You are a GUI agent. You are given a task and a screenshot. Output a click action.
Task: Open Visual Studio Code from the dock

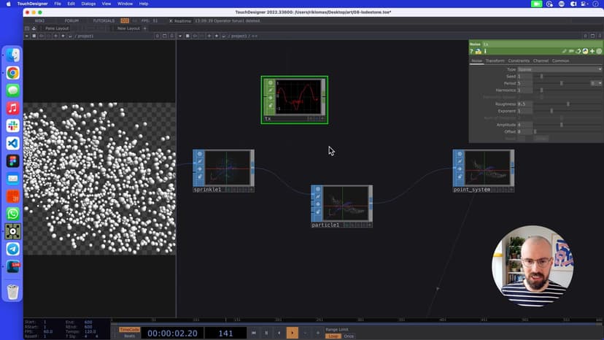point(12,143)
